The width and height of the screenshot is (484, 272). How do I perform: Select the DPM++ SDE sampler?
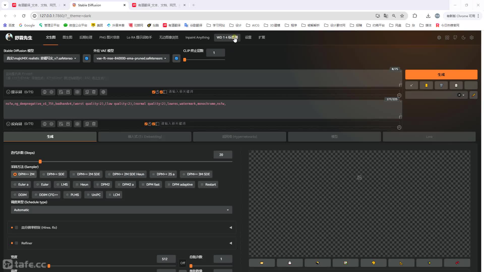tap(53, 174)
